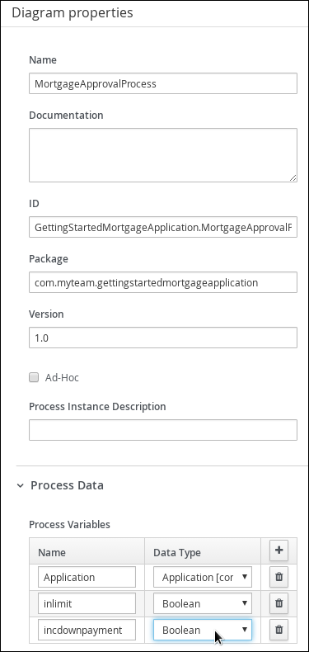Viewport: 309px width, 652px height.
Task: Open Data Type dropdown for incdownpayment variable
Action: point(202,630)
